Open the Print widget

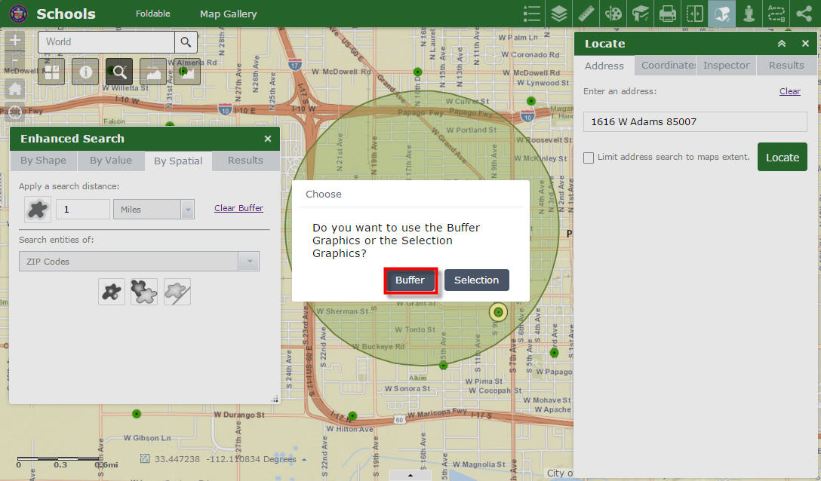coord(668,14)
